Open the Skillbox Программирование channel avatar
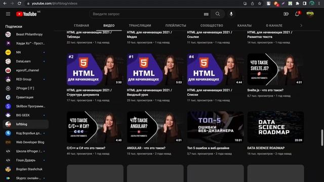 pos(8,106)
